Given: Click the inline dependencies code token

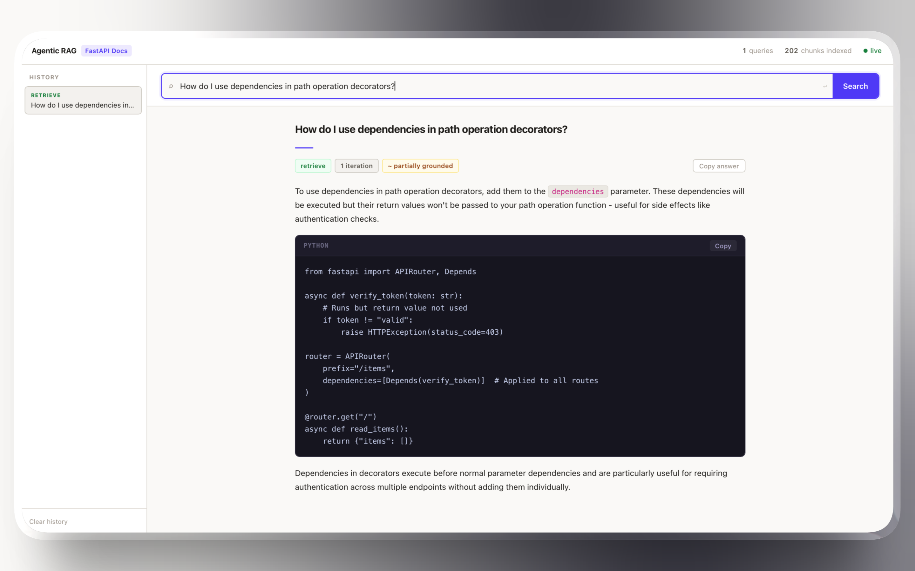Looking at the screenshot, I should tap(577, 192).
